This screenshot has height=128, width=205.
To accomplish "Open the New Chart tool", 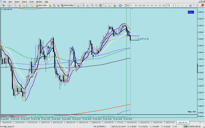I will click(3, 6).
